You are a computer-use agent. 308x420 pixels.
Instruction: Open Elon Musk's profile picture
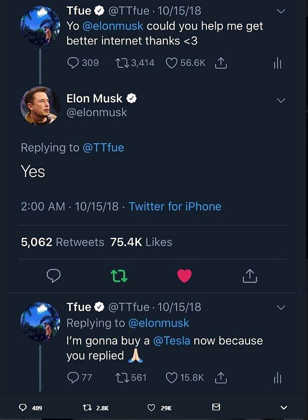40,105
